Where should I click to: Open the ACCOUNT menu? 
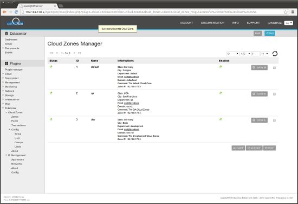(x=186, y=23)
